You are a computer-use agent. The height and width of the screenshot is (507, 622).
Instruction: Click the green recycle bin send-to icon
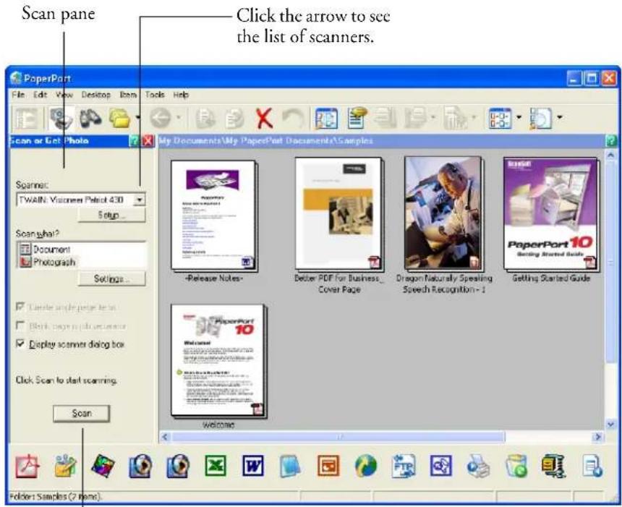point(516,466)
